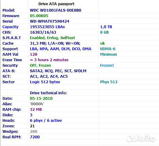Select model value WDC WD1001FALS-00E8B0
Image resolution: width=159 pixels, height=146 pixels.
56,10
